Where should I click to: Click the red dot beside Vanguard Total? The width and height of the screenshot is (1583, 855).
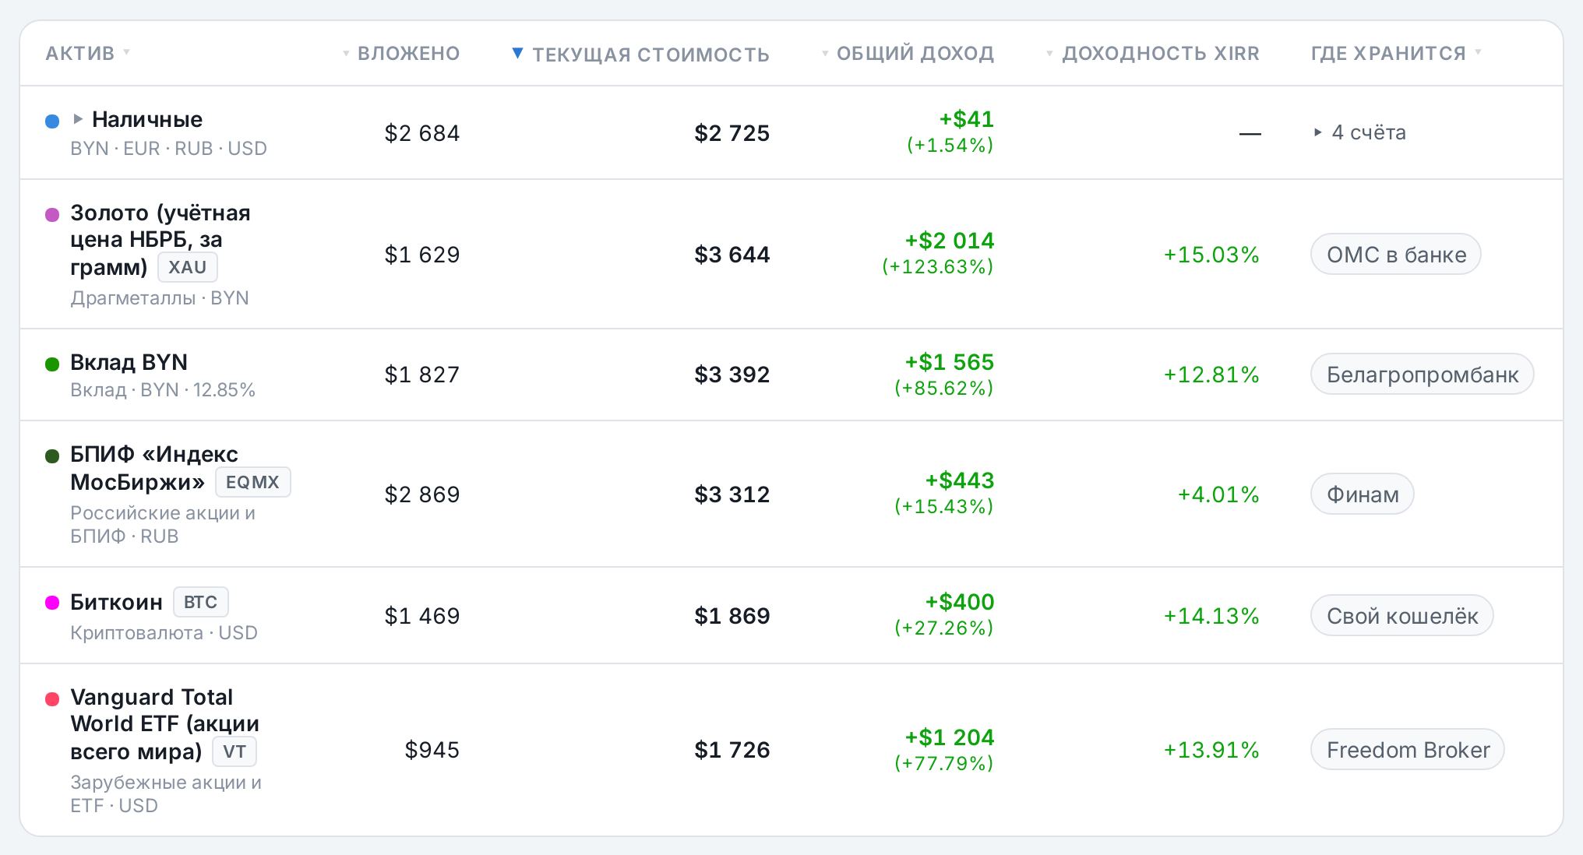coord(52,698)
